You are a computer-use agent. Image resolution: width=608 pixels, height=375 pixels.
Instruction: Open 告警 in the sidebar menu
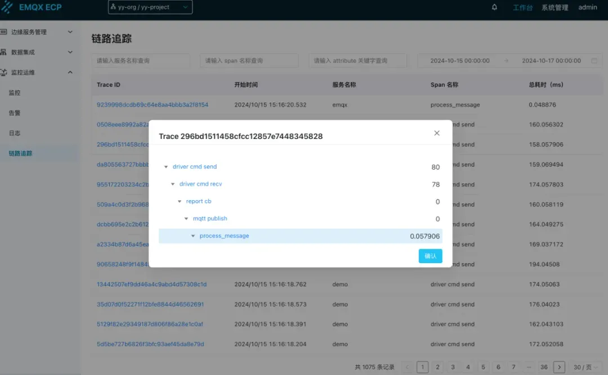[x=15, y=113]
